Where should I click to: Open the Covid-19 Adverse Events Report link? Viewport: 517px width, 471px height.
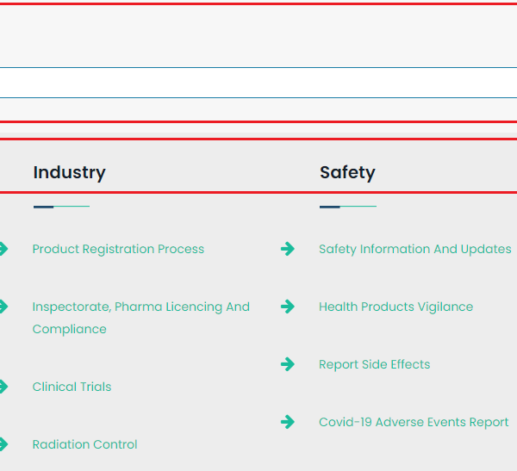pyautogui.click(x=414, y=422)
